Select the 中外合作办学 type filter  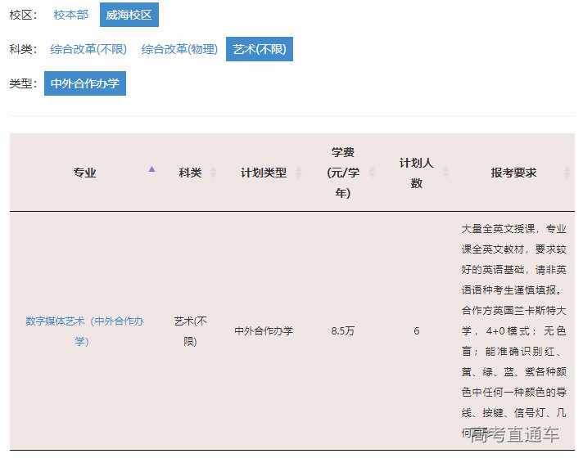pos(85,83)
